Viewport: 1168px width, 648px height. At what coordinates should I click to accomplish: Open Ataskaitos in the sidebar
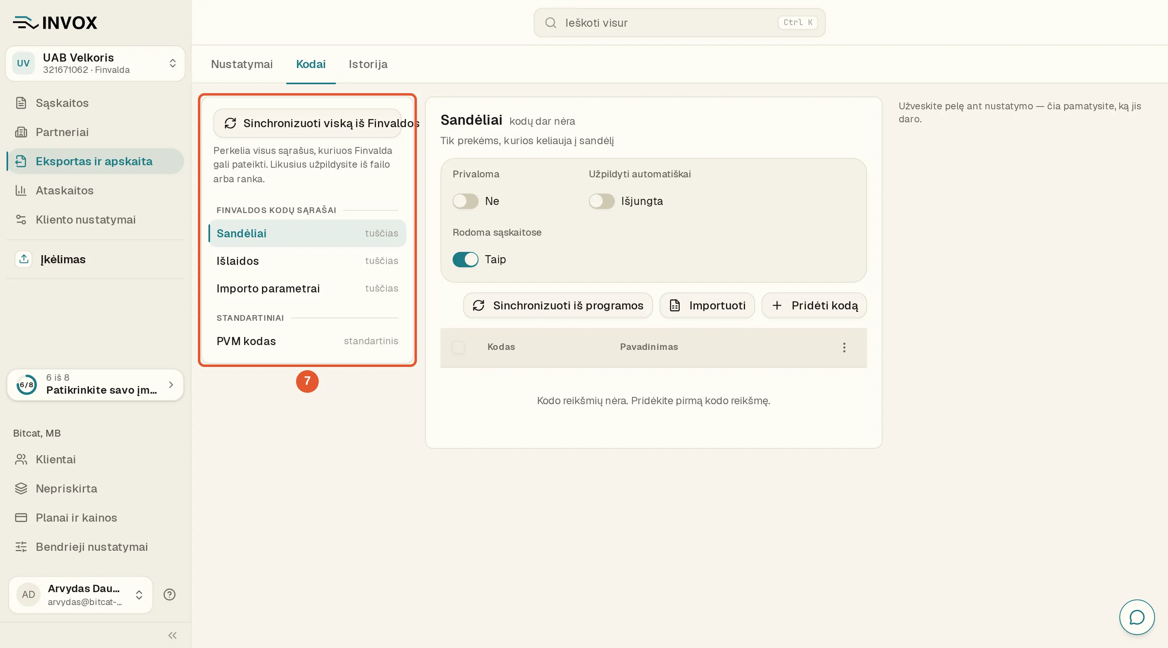tap(95, 190)
